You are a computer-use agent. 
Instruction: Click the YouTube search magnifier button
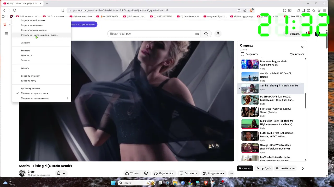pos(206,34)
